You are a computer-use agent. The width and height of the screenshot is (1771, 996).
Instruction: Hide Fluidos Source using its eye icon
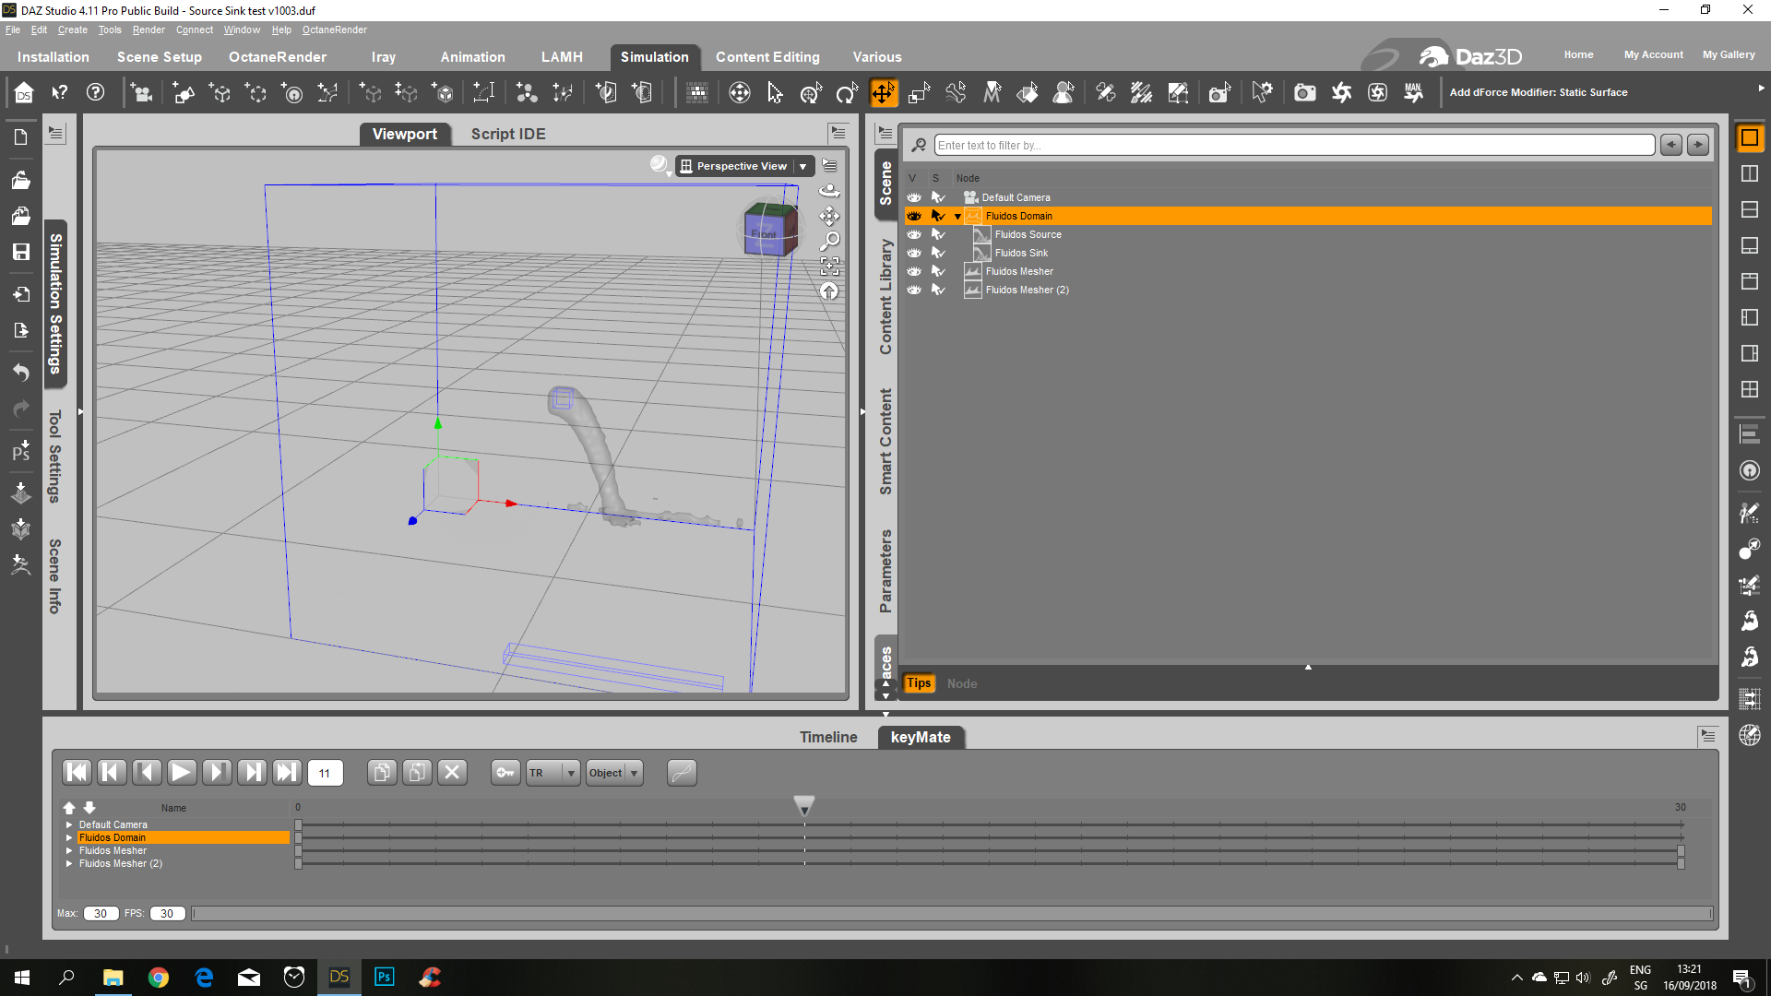913,234
